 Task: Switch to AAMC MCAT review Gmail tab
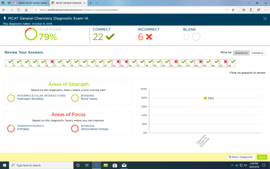point(31,3)
